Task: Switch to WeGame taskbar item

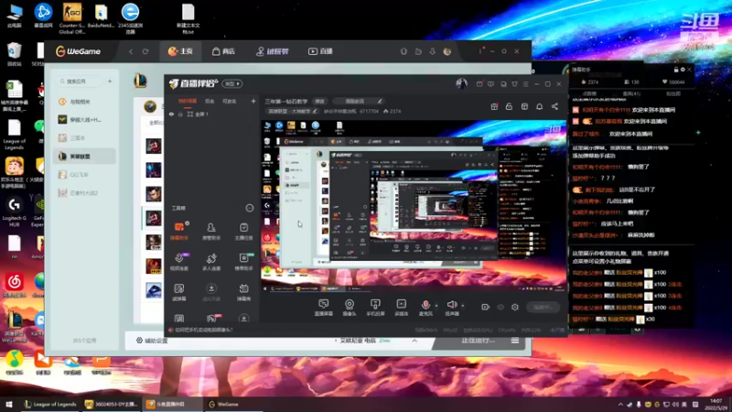Action: tap(224, 405)
